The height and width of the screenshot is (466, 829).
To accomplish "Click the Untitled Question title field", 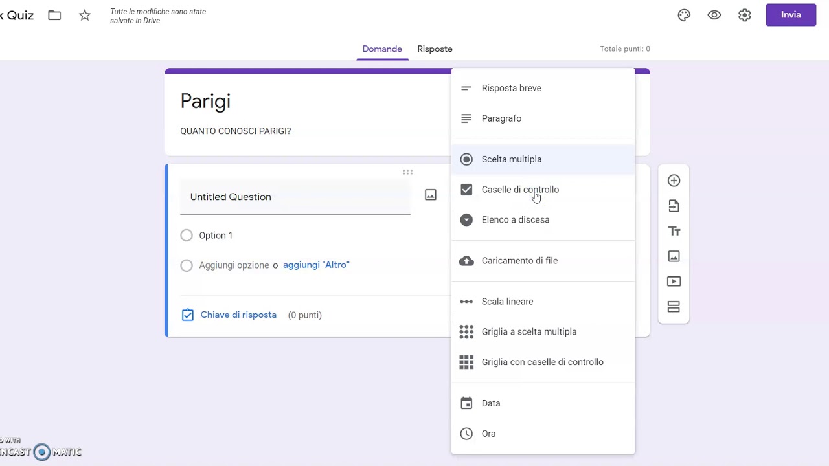I will (x=295, y=197).
